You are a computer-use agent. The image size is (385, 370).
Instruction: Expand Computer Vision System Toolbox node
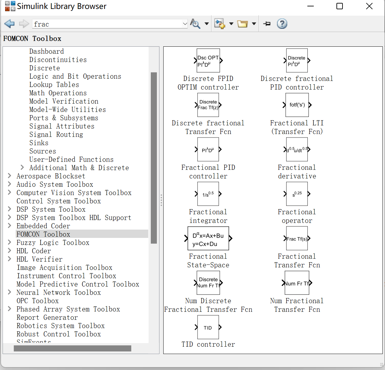(x=9, y=192)
